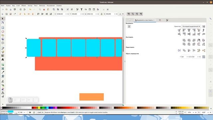213x120 pixels.
Task: Decrease vertical overlap gap value
Action: pyautogui.click(x=198, y=57)
